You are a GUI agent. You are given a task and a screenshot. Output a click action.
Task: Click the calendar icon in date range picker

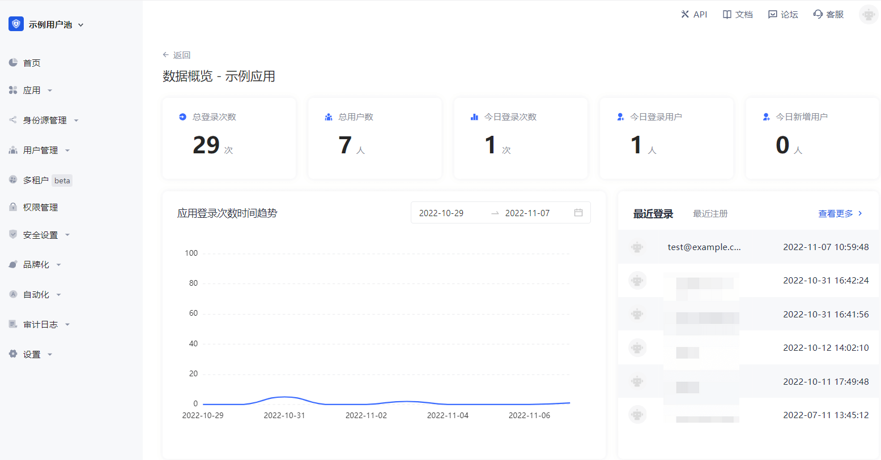pyautogui.click(x=578, y=213)
